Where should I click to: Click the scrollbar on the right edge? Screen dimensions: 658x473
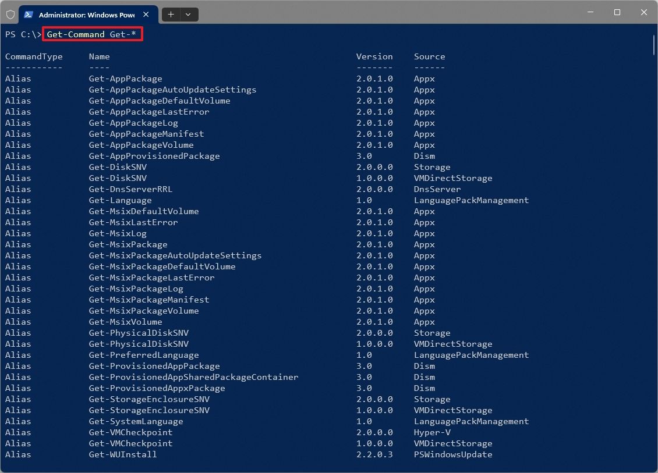click(x=655, y=44)
